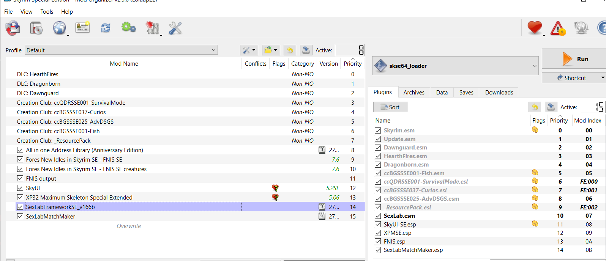The width and height of the screenshot is (606, 261).
Task: Open the Nexus globe dropdown arrow
Action: [68, 35]
